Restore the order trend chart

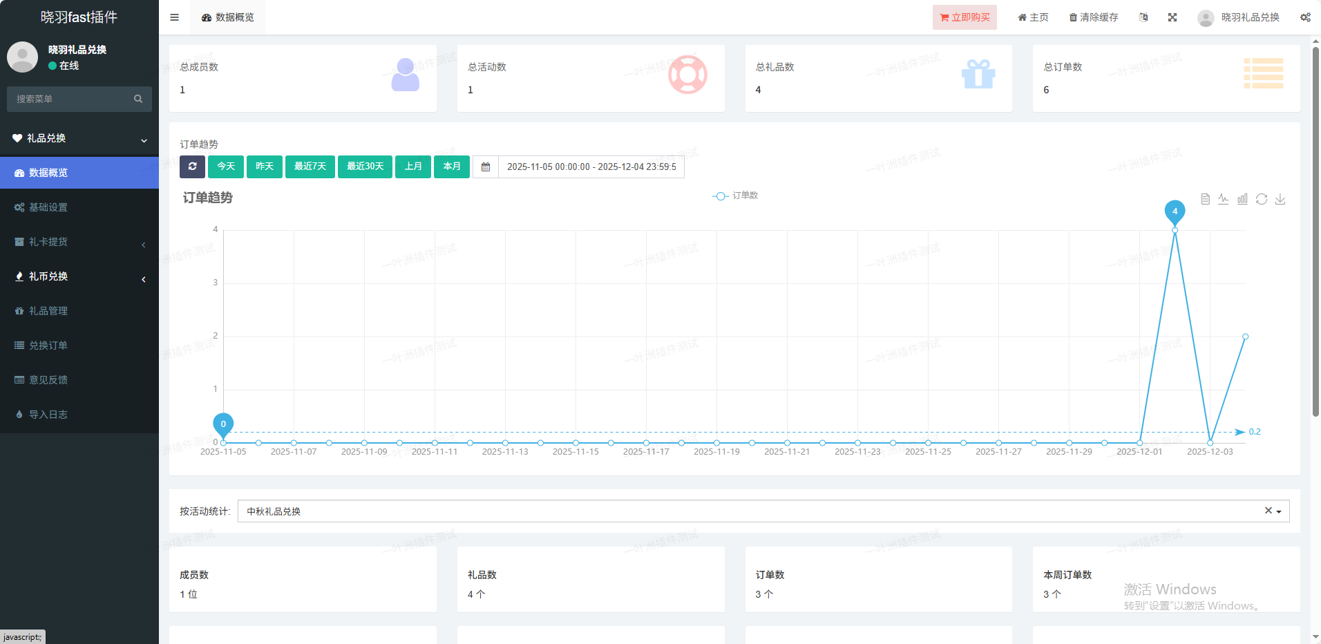pos(1262,199)
